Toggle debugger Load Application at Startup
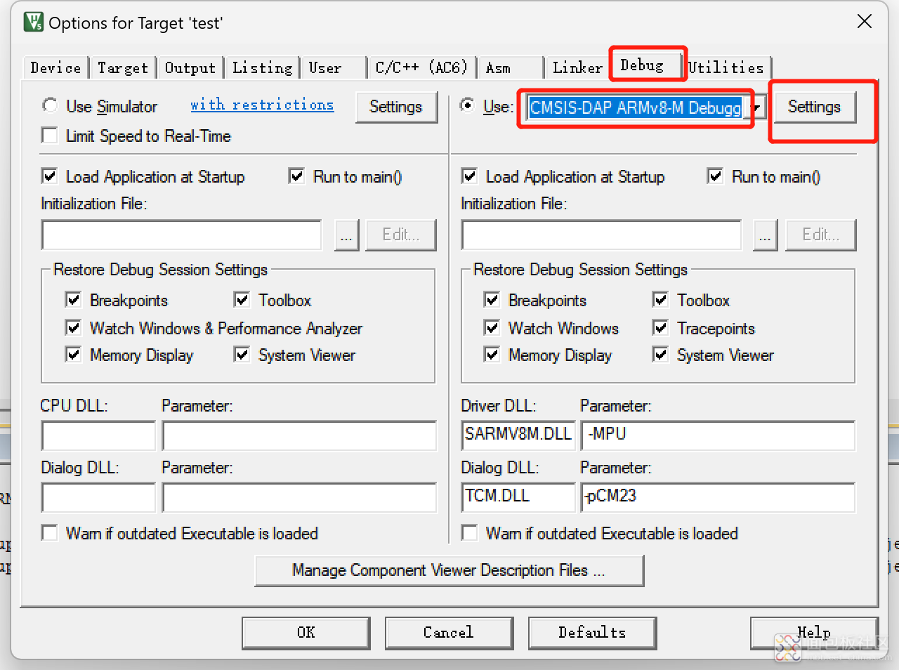The width and height of the screenshot is (899, 670). tap(470, 176)
